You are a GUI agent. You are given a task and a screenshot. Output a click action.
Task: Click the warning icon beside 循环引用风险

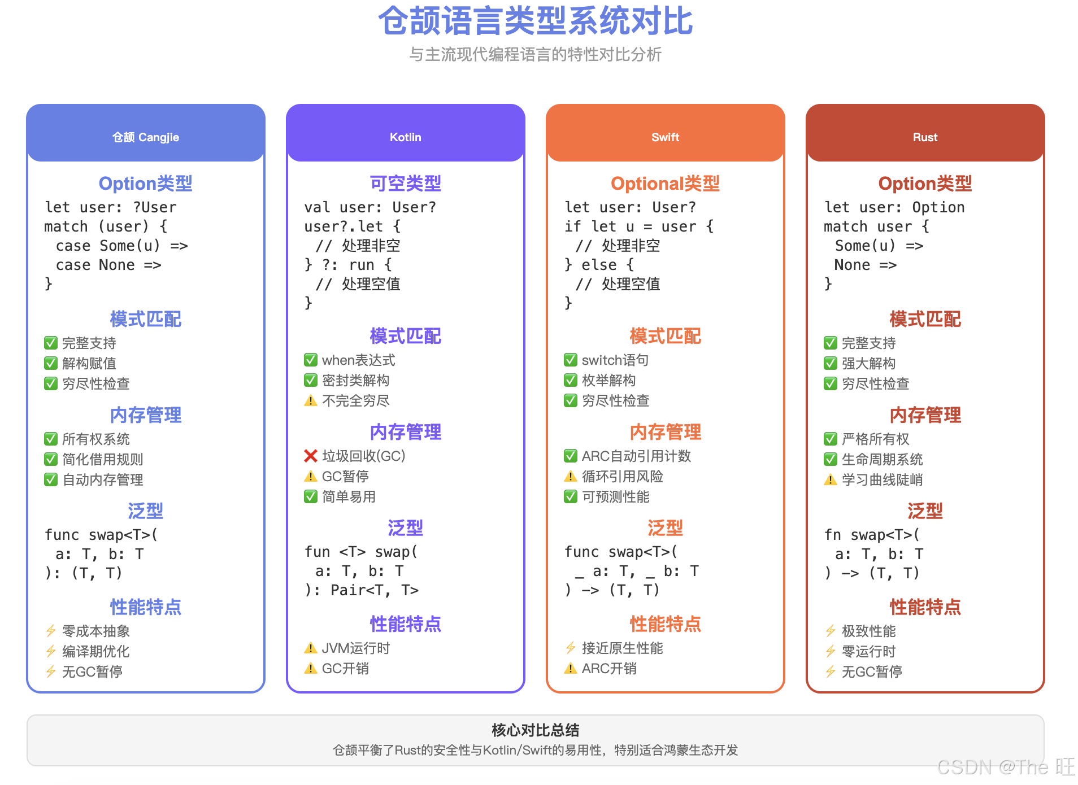click(x=571, y=476)
